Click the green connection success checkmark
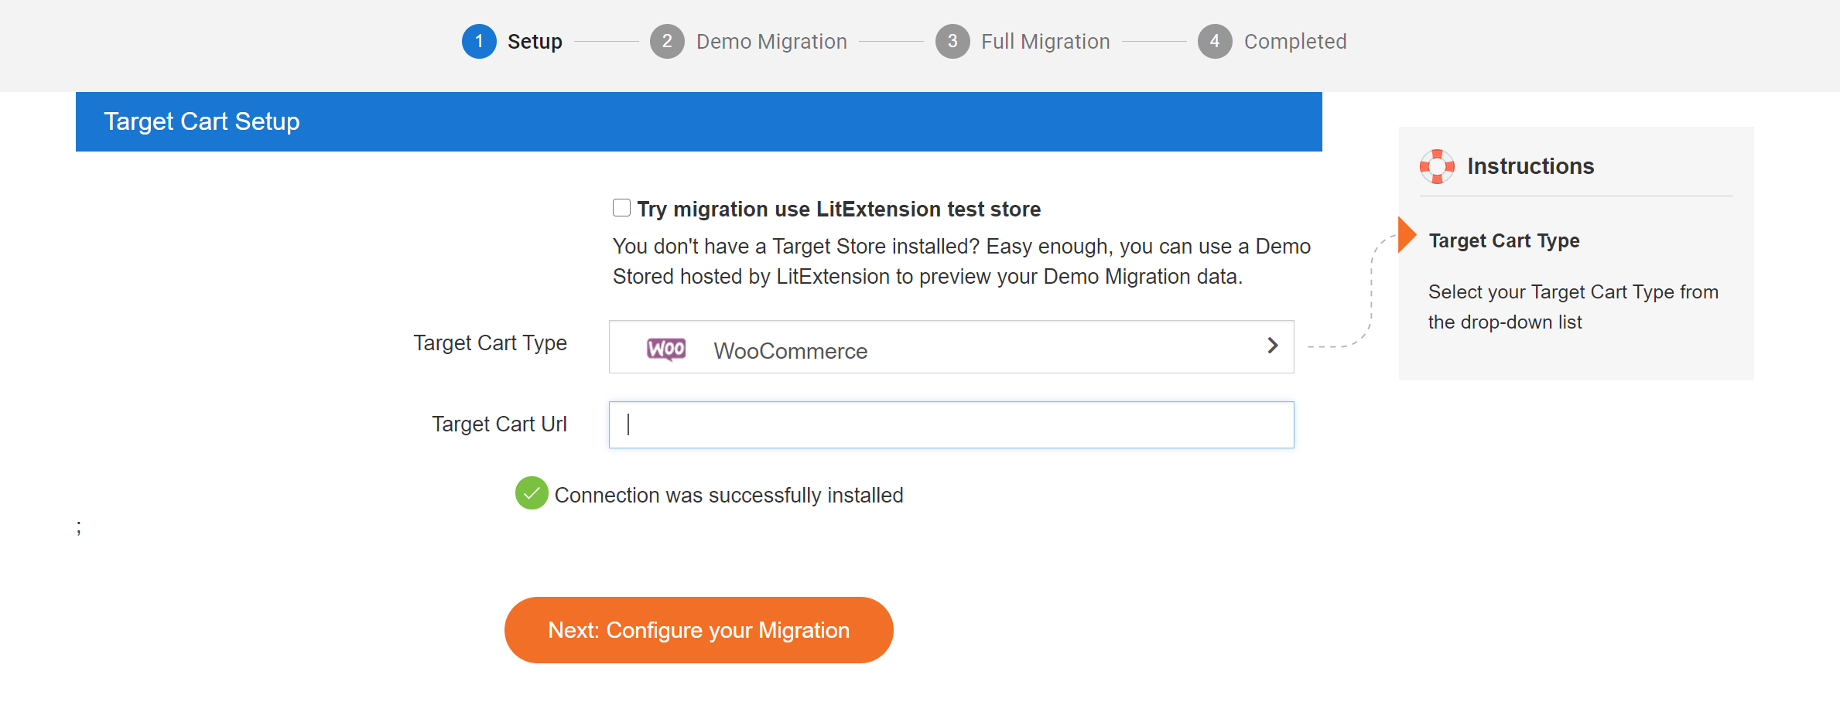This screenshot has width=1840, height=719. pyautogui.click(x=532, y=493)
